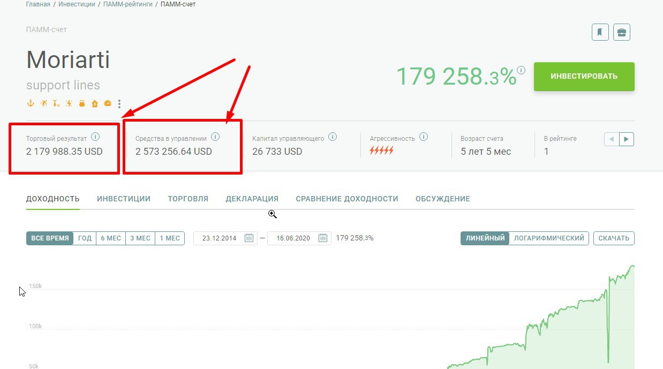Select 3 МЕС period
The width and height of the screenshot is (663, 369).
(140, 238)
